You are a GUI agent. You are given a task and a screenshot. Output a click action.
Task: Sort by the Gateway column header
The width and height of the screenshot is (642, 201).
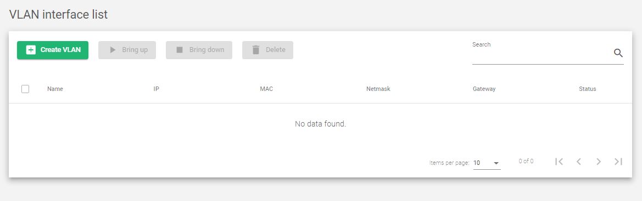click(x=484, y=89)
